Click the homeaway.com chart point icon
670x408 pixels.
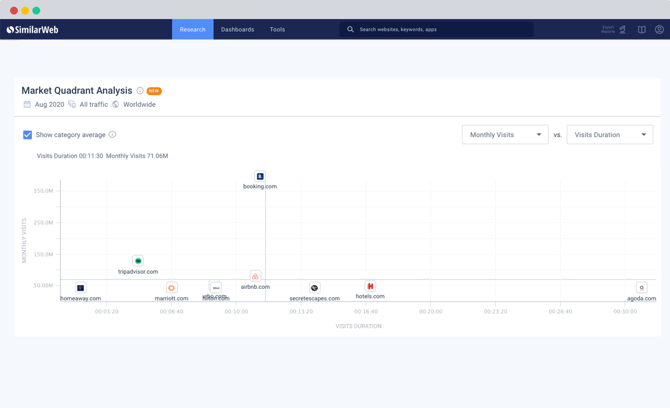tap(81, 288)
